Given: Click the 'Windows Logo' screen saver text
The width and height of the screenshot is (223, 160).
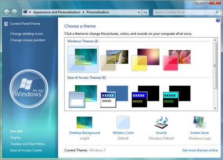Looking at the screenshot, I should coord(200,138).
